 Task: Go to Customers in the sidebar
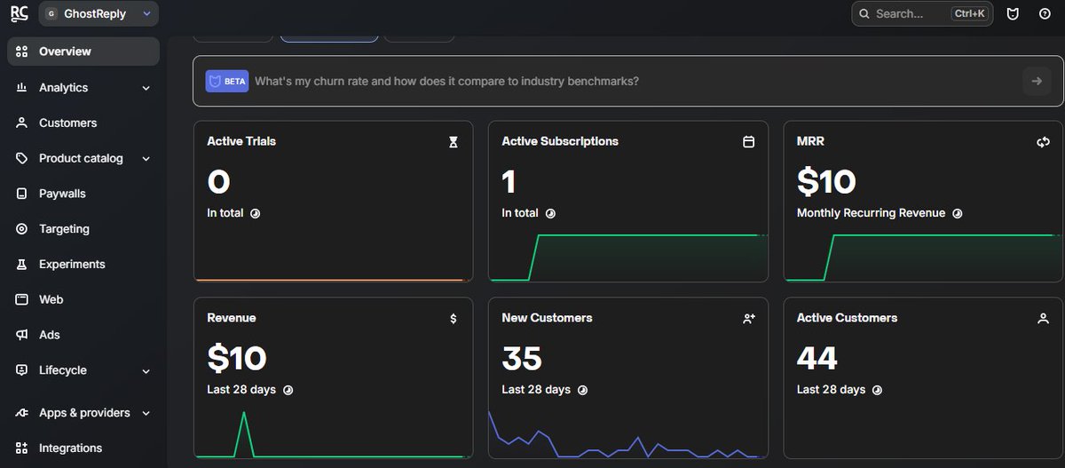83,123
